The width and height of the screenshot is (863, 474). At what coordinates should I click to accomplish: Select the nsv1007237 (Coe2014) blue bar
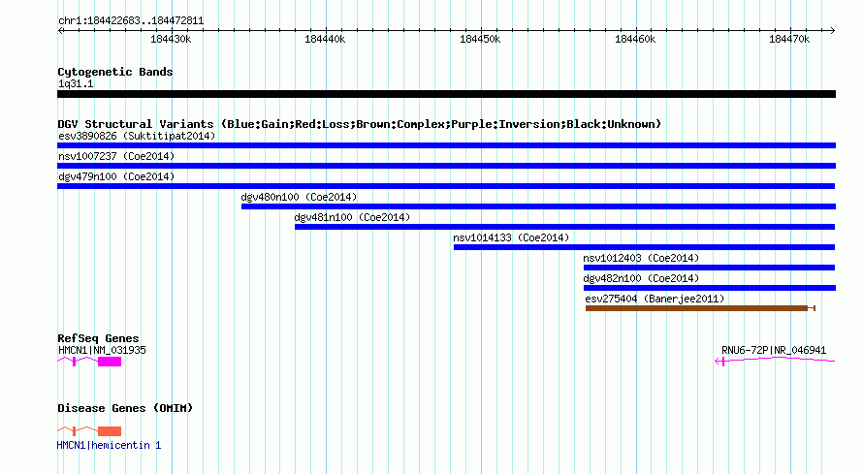446,166
